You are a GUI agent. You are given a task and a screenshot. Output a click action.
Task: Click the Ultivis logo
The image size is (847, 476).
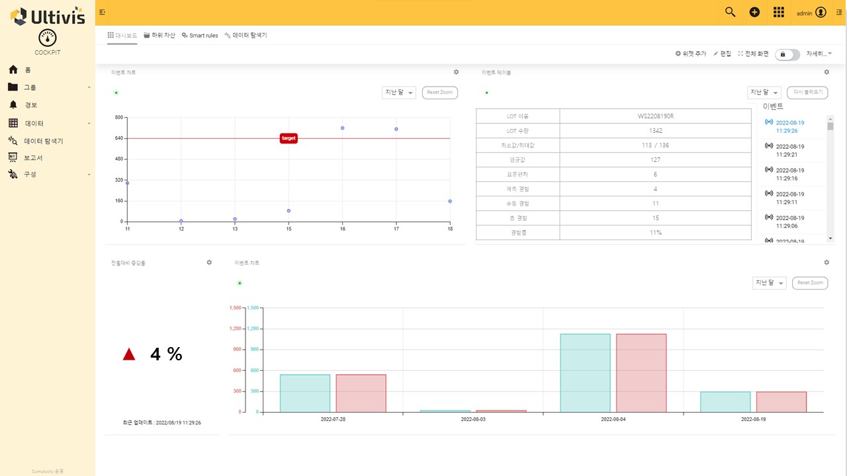[48, 16]
